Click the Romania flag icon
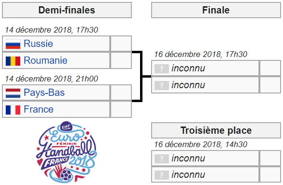Viewport: 283px width, 185px height. [x=13, y=61]
